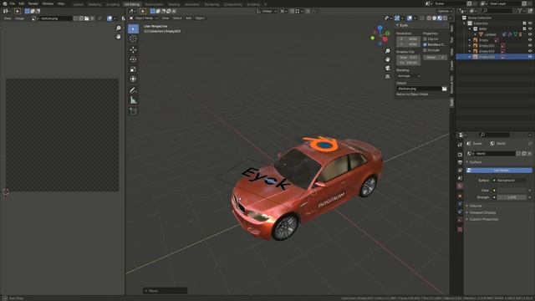535x301 pixels.
Task: Switch viewport to wireframe shading
Action: tap(429, 18)
